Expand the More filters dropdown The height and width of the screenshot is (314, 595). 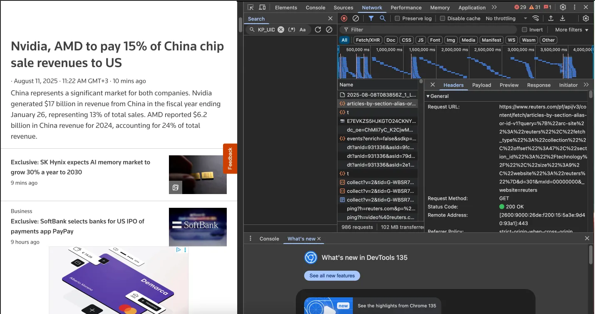[572, 30]
